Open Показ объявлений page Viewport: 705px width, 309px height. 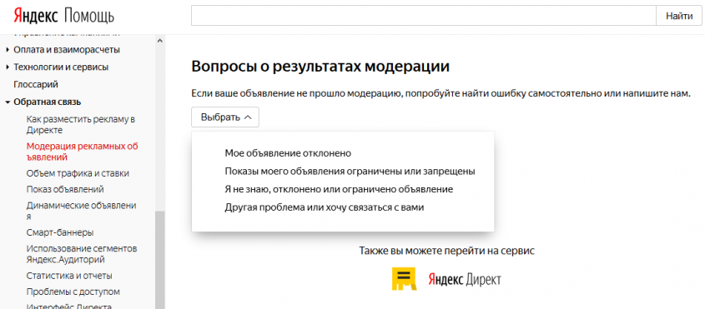[65, 189]
